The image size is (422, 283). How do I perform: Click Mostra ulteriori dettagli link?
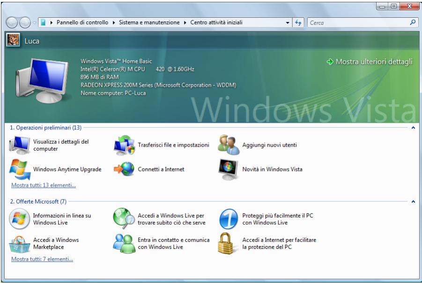click(x=374, y=62)
